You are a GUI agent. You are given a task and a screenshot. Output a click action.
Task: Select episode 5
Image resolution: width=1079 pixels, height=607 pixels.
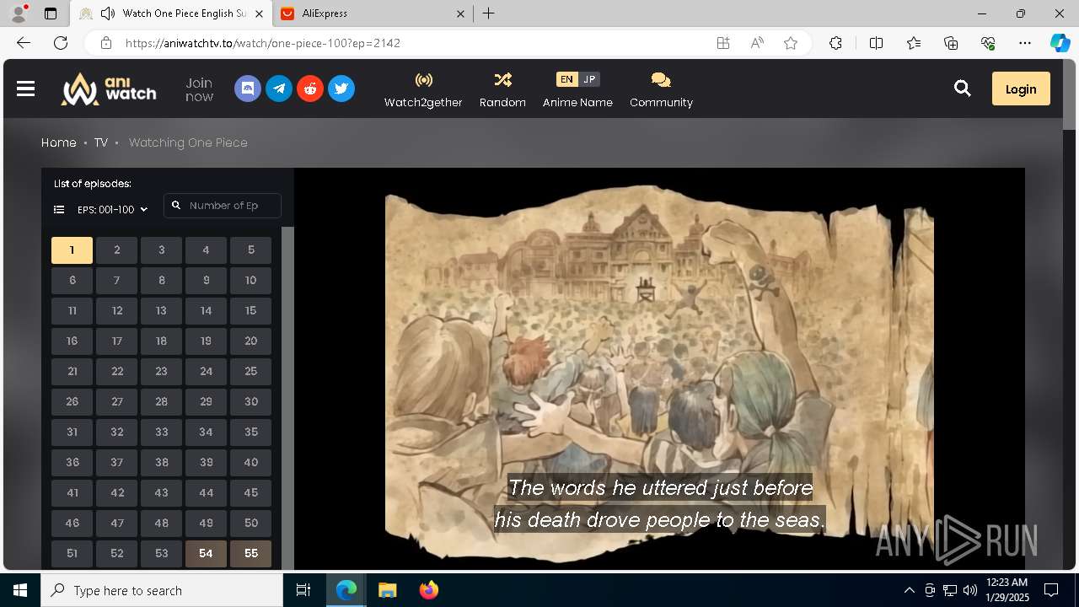250,250
